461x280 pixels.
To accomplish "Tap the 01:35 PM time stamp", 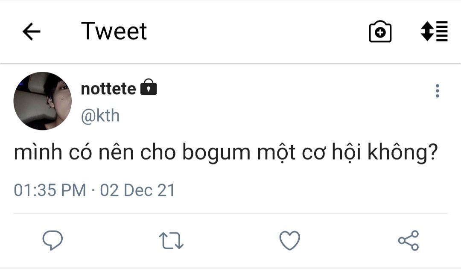I will tap(50, 190).
